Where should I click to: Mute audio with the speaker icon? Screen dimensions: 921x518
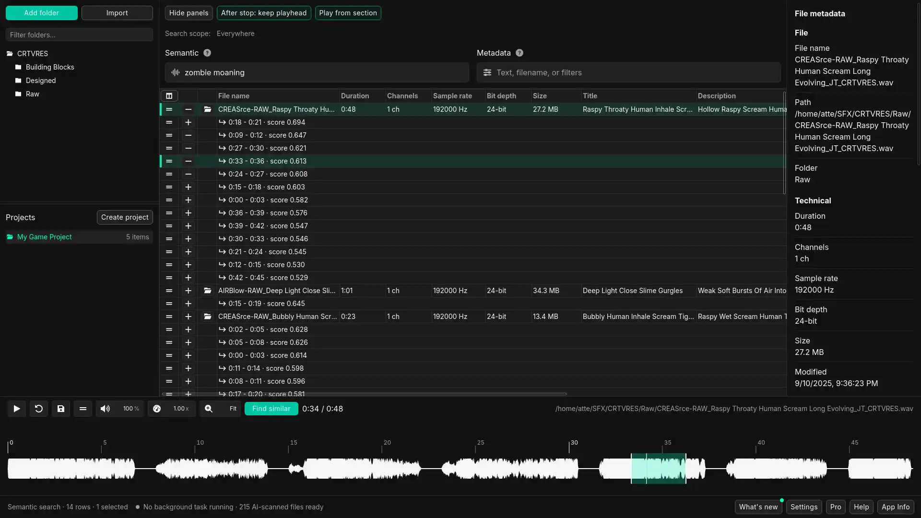coord(105,409)
